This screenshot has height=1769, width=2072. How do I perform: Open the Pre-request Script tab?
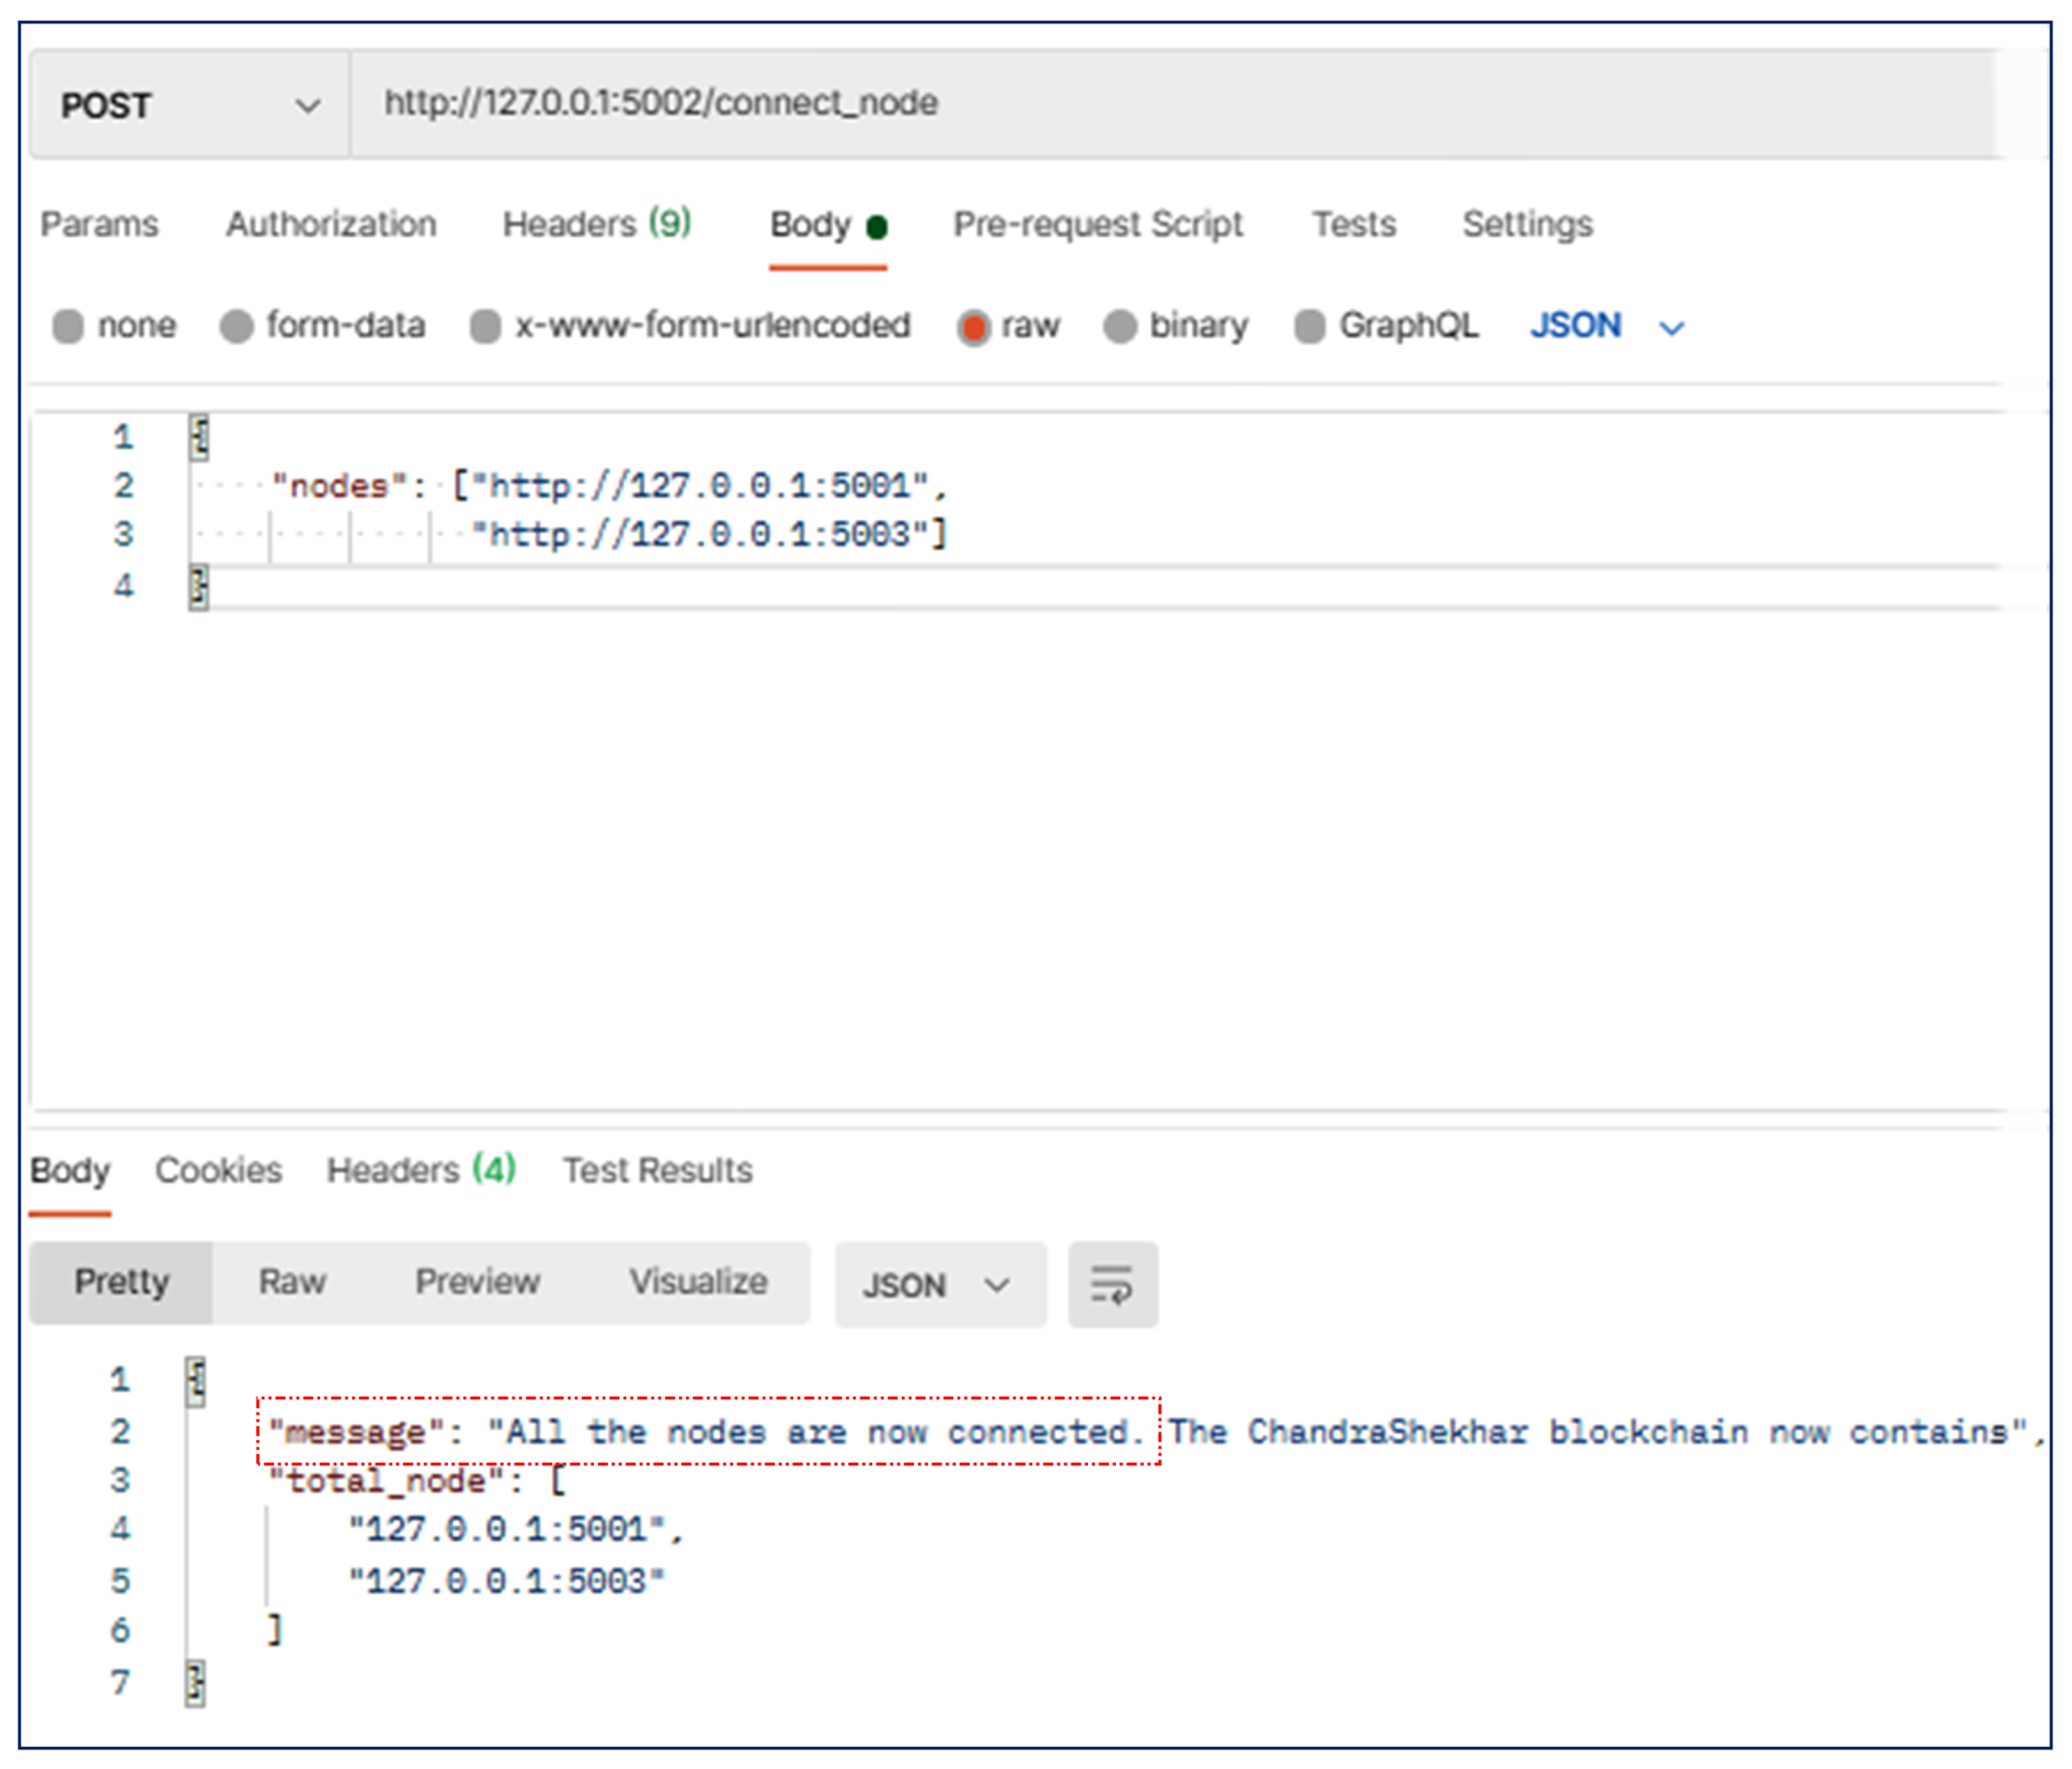tap(1097, 224)
